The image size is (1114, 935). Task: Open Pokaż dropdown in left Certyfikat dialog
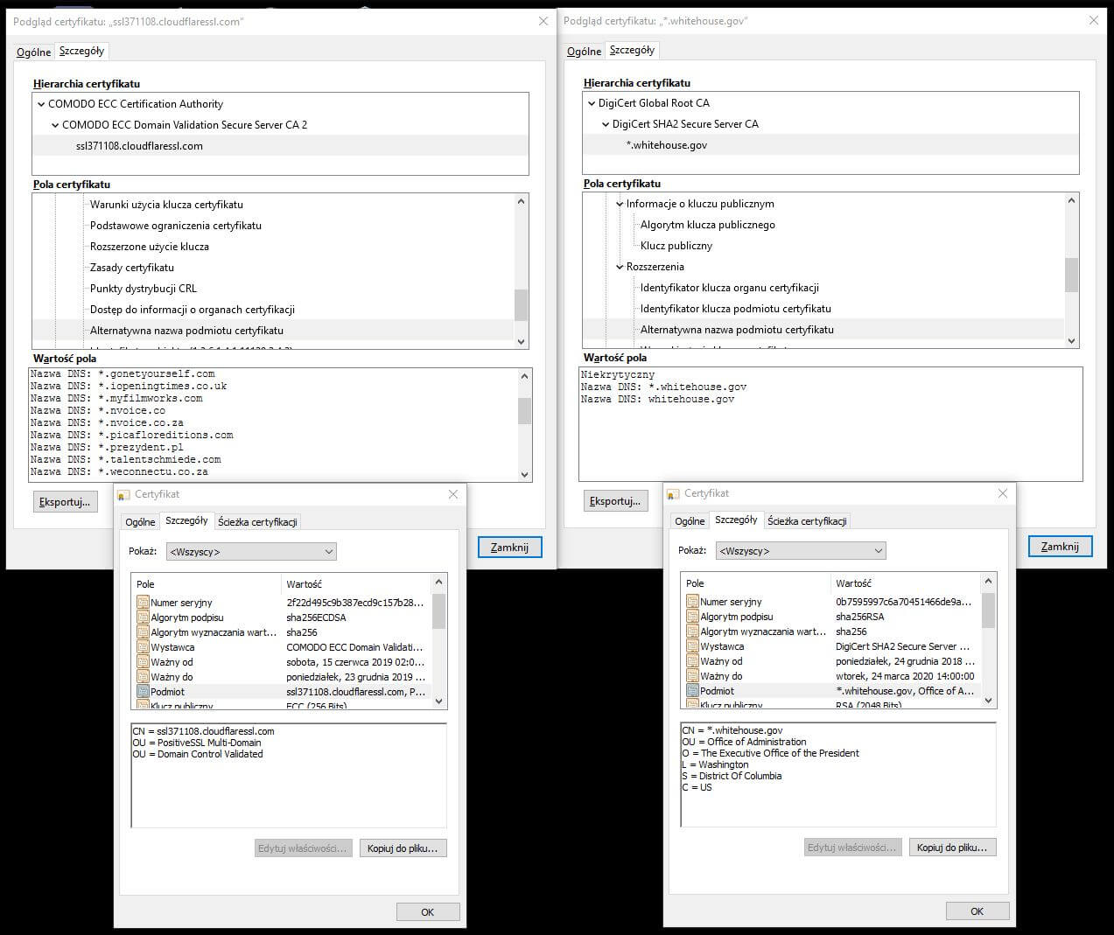click(251, 552)
